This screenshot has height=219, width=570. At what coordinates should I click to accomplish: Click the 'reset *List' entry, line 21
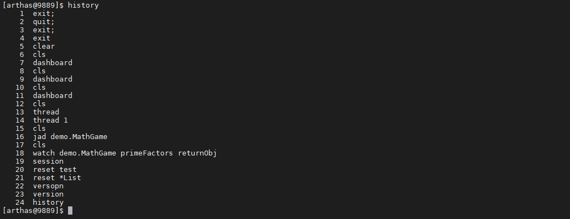point(57,178)
